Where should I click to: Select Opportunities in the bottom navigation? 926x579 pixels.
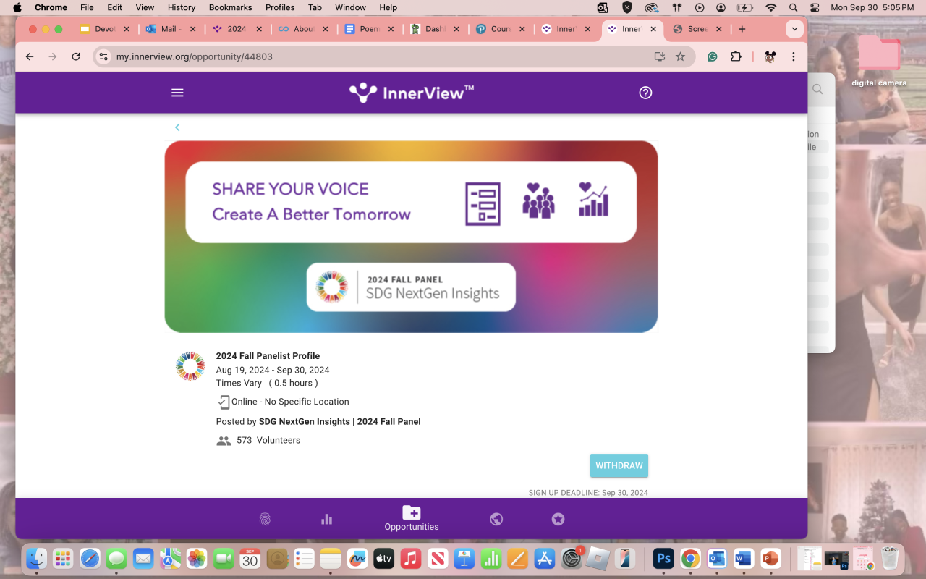[x=412, y=518]
